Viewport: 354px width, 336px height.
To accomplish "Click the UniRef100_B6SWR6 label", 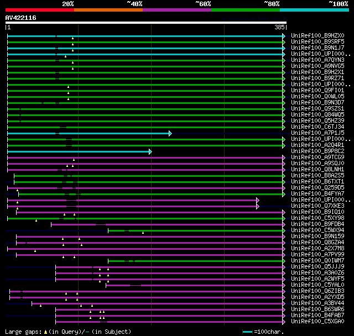I will (317, 309).
